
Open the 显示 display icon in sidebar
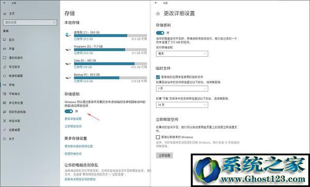pyautogui.click(x=5, y=40)
